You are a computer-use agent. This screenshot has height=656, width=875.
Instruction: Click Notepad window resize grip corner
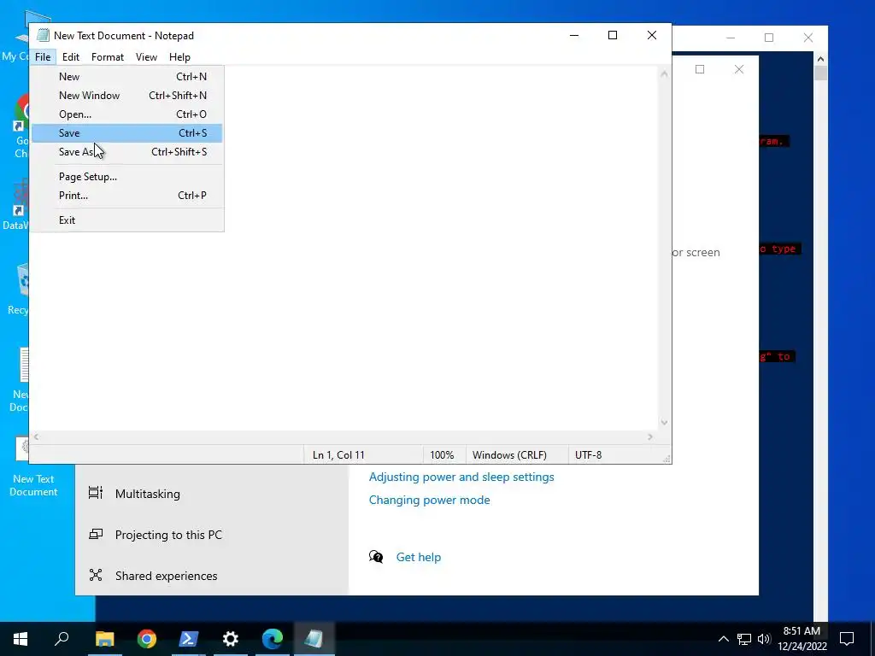[667, 459]
